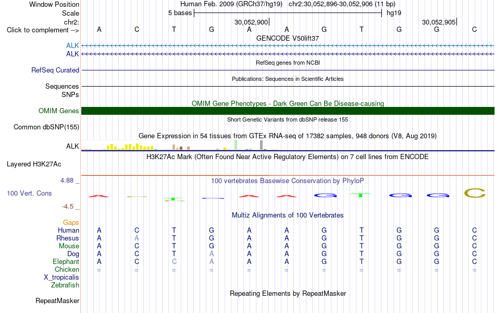Click the RepeatMasker track label
The width and height of the screenshot is (495, 313).
[57, 300]
